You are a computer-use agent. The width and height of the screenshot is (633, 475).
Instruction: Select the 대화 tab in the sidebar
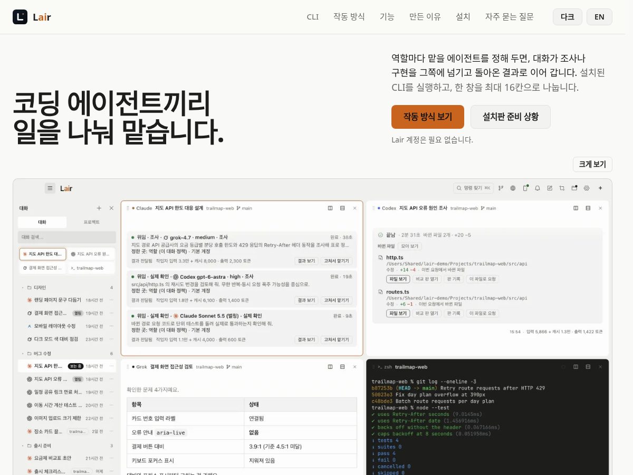42,222
